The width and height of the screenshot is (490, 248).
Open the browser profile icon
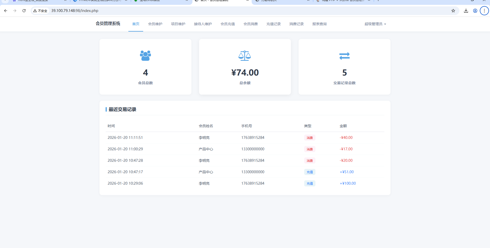point(475,11)
